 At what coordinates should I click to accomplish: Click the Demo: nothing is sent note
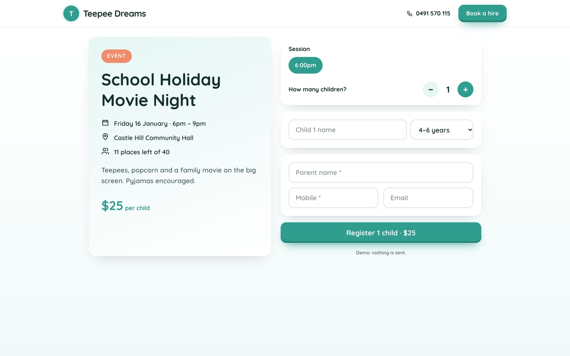point(381,253)
